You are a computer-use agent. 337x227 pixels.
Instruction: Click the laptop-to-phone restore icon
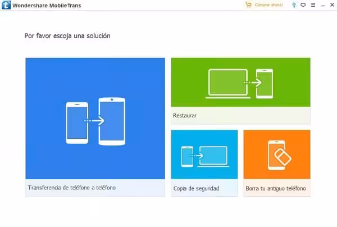tap(240, 83)
